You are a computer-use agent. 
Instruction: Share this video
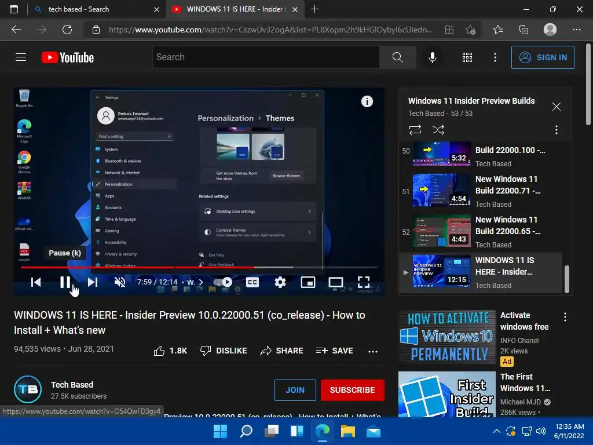(282, 351)
